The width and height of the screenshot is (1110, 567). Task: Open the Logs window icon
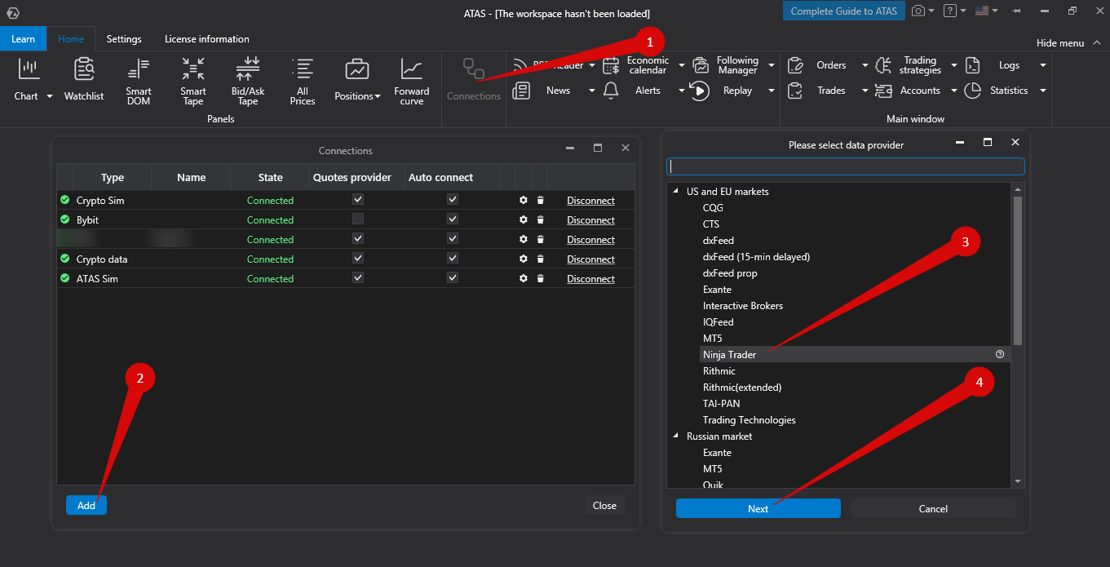click(972, 65)
